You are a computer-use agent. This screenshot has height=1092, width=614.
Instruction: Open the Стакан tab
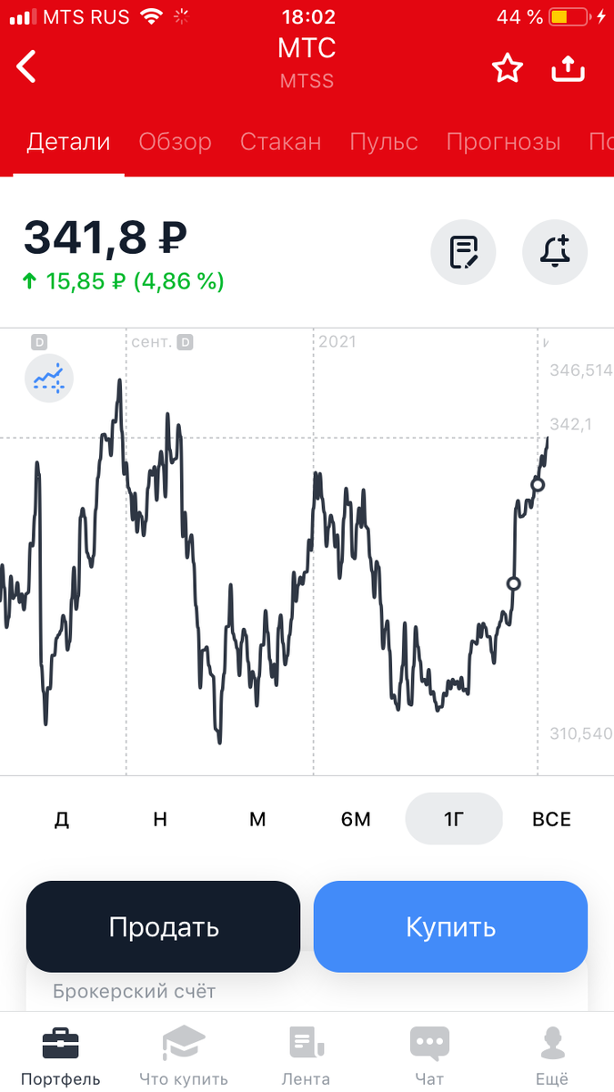click(x=280, y=141)
